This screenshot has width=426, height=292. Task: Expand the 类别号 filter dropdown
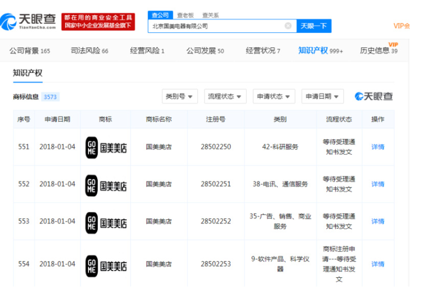point(179,96)
